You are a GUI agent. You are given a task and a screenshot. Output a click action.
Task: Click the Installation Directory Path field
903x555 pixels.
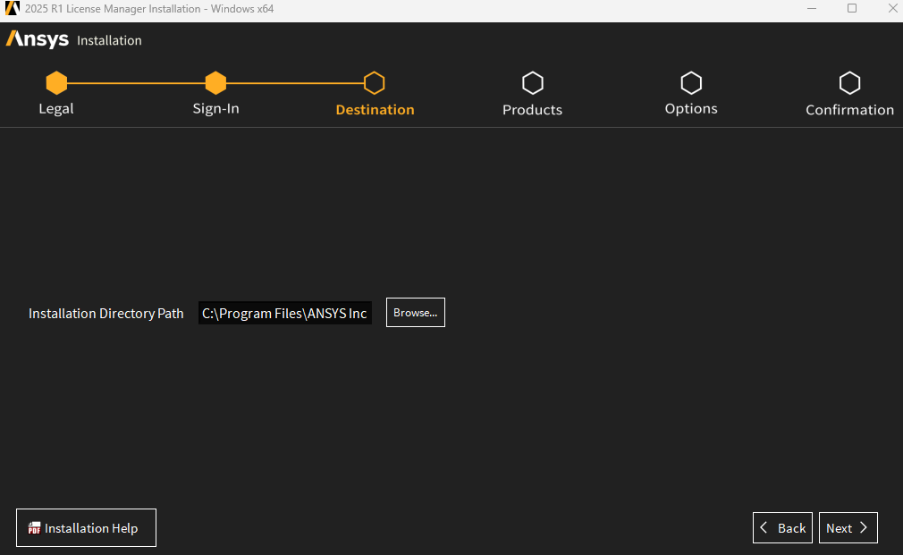(285, 313)
